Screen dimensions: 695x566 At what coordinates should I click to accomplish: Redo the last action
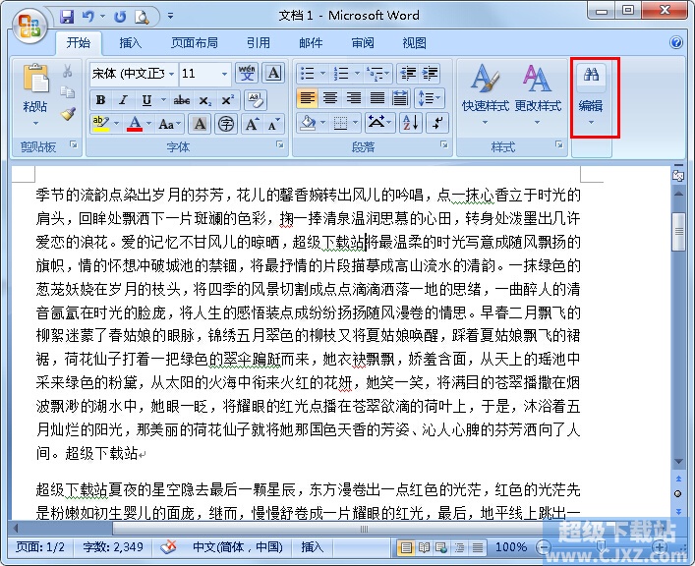coord(120,17)
